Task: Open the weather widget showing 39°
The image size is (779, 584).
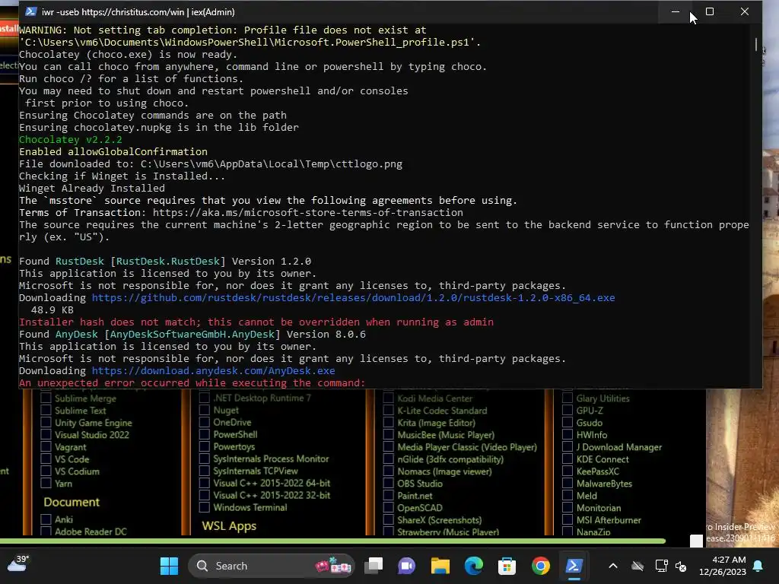Action: (18, 563)
